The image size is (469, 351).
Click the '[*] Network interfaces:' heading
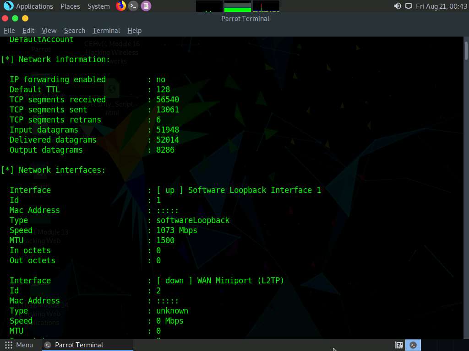pyautogui.click(x=53, y=170)
